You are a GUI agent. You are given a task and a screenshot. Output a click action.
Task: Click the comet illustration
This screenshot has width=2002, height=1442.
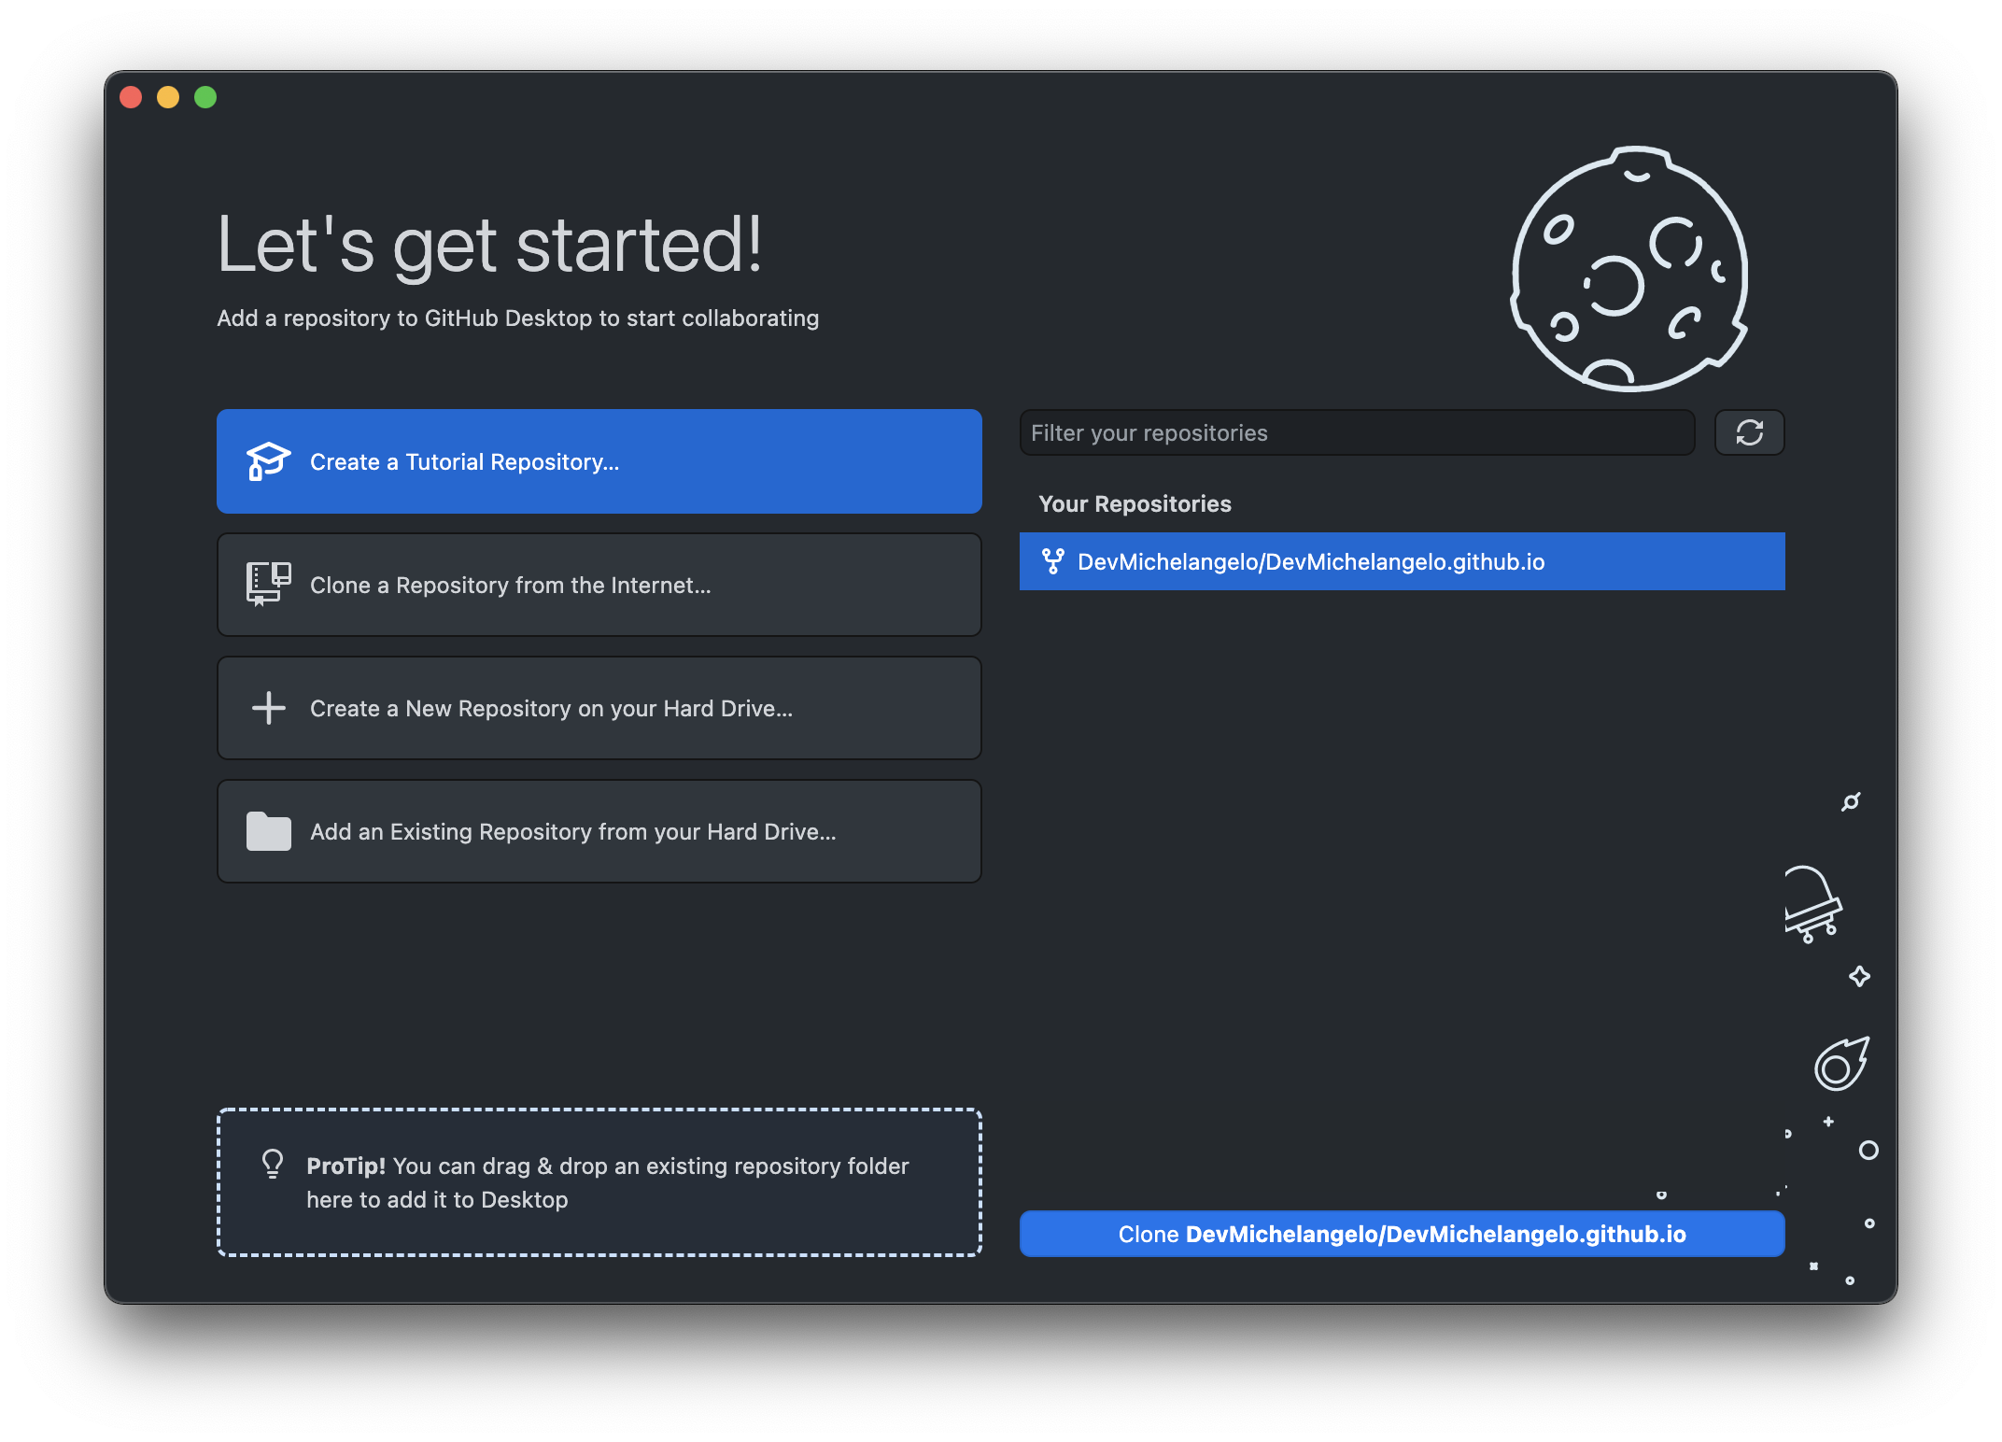[1840, 1065]
